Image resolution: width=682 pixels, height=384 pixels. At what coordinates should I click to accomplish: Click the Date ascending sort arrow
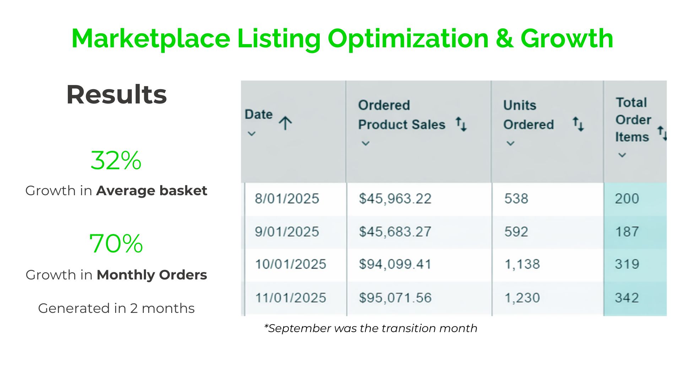285,123
